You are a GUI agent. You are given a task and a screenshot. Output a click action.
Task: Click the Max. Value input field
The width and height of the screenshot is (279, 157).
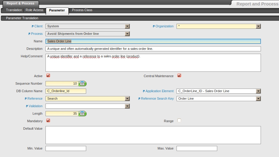click(x=197, y=149)
